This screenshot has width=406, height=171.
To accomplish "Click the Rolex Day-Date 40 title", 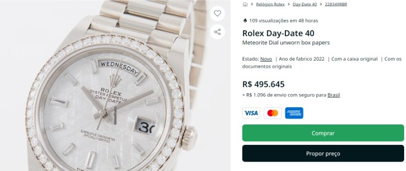I will [278, 33].
